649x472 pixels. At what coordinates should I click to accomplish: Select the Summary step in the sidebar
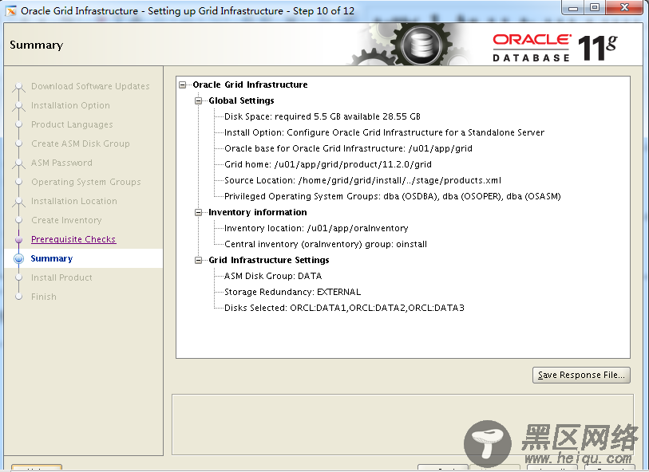tap(52, 258)
